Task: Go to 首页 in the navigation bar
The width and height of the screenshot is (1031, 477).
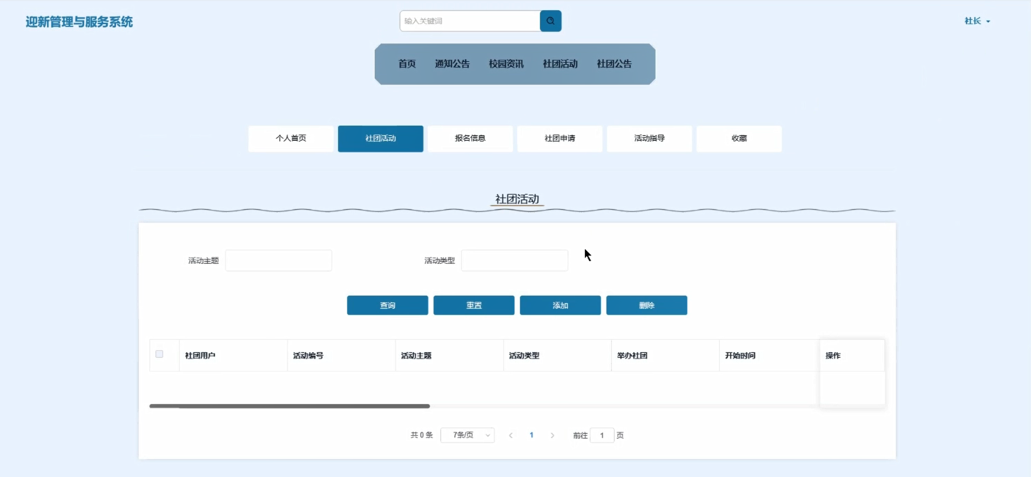Action: (407, 64)
